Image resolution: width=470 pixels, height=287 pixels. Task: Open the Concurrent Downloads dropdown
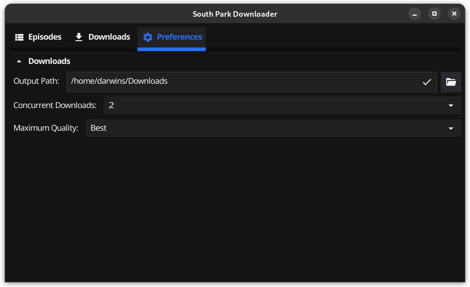pos(283,105)
